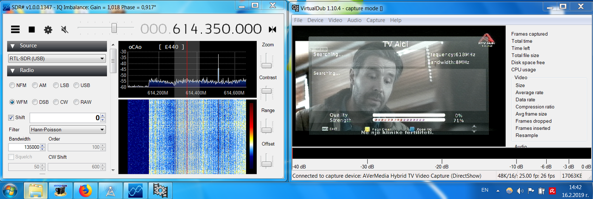Open Windows Explorer from the taskbar
This screenshot has width=593, height=199.
[x=36, y=190]
